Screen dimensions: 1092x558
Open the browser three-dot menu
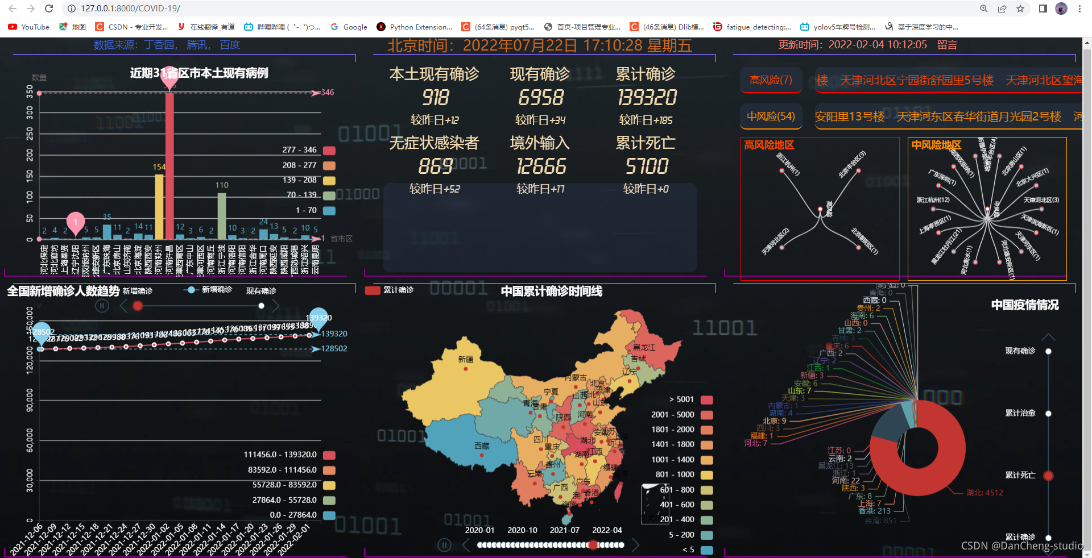1079,9
